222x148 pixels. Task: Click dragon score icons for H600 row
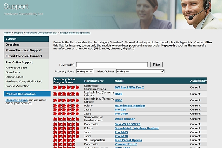click(x=66, y=94)
